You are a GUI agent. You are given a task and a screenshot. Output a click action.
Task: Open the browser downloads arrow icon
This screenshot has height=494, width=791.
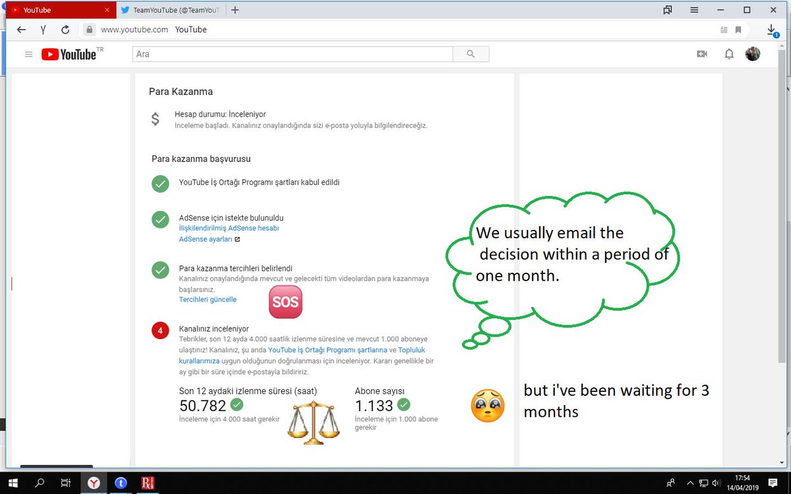pos(771,30)
